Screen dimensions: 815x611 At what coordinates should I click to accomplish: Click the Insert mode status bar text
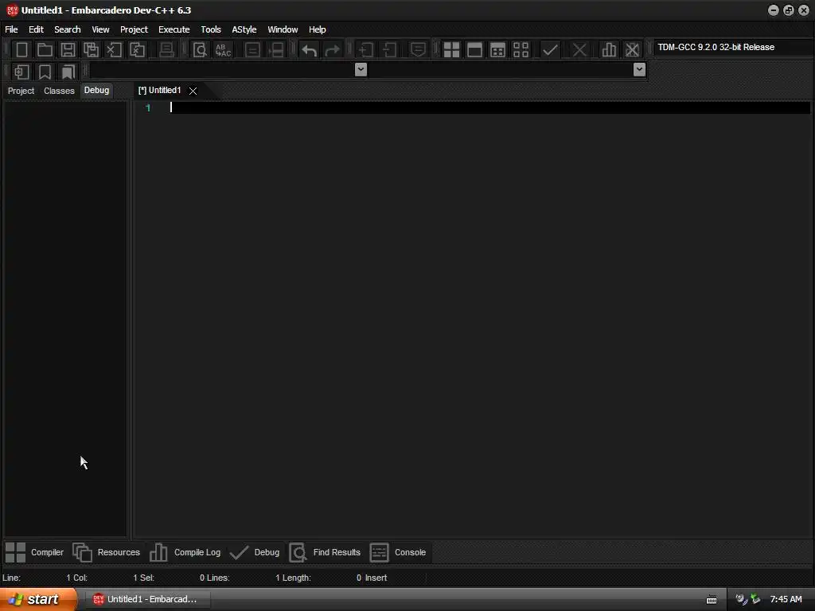(x=376, y=578)
